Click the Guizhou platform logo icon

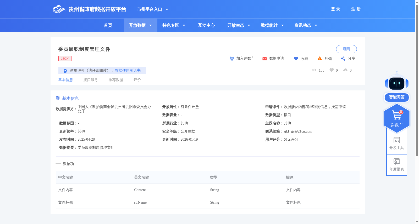click(59, 9)
